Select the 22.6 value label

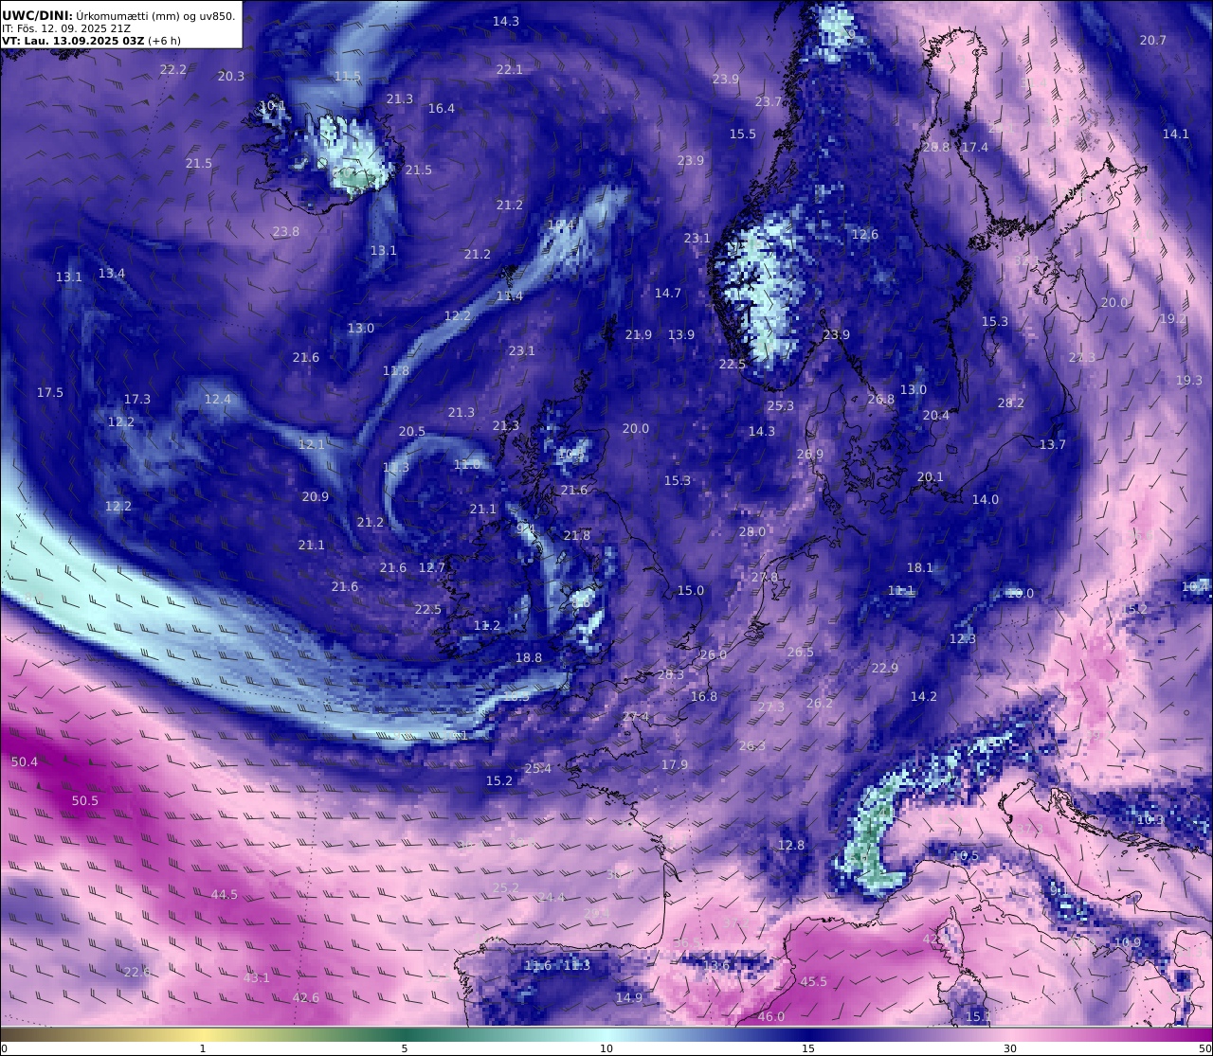[x=136, y=972]
